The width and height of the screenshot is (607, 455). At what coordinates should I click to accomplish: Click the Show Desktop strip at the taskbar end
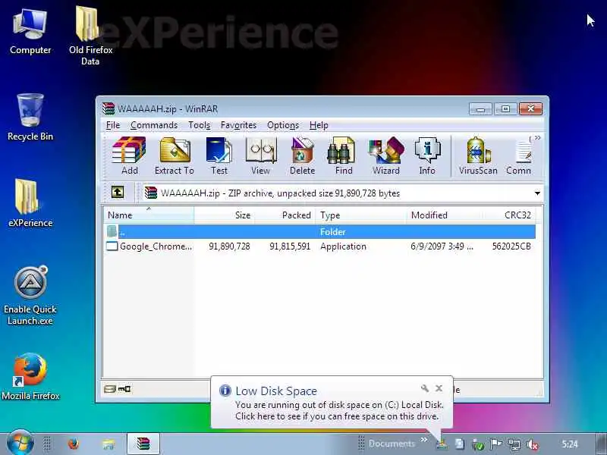tap(602, 444)
